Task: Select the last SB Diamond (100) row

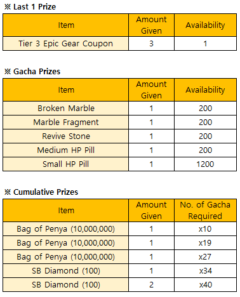Action: click(119, 285)
